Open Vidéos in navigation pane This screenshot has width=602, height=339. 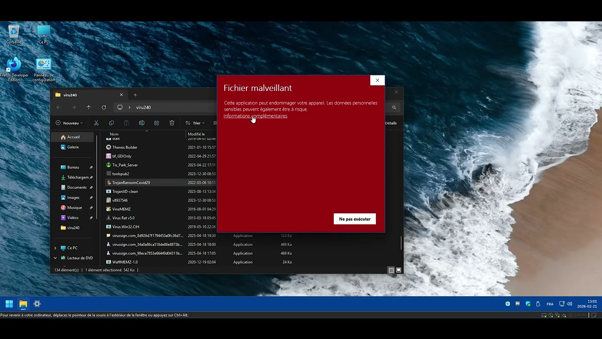click(73, 218)
